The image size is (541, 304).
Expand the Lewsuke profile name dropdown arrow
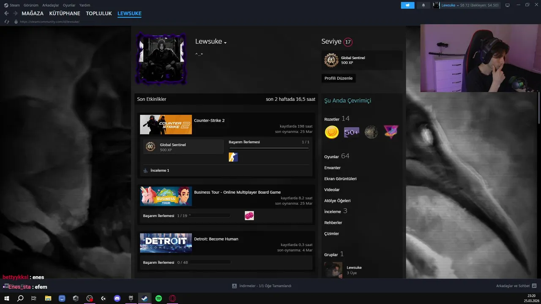coord(225,43)
